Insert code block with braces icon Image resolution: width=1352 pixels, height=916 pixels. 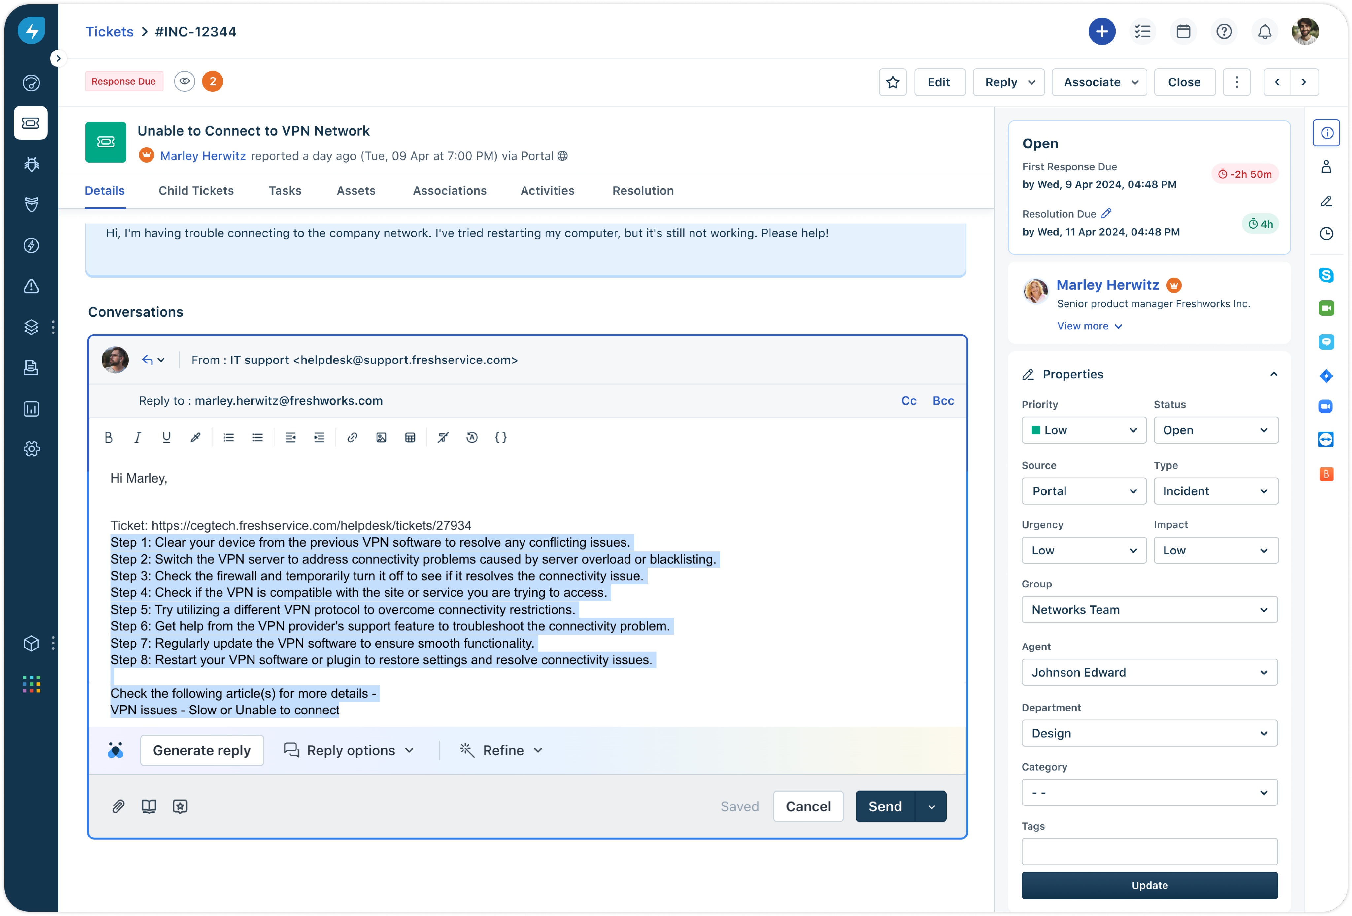[x=500, y=438]
